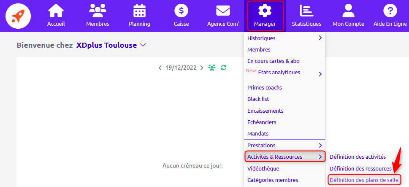Expand the XDplus Toulouse club dropdown
This screenshot has height=187, width=409.
click(143, 45)
